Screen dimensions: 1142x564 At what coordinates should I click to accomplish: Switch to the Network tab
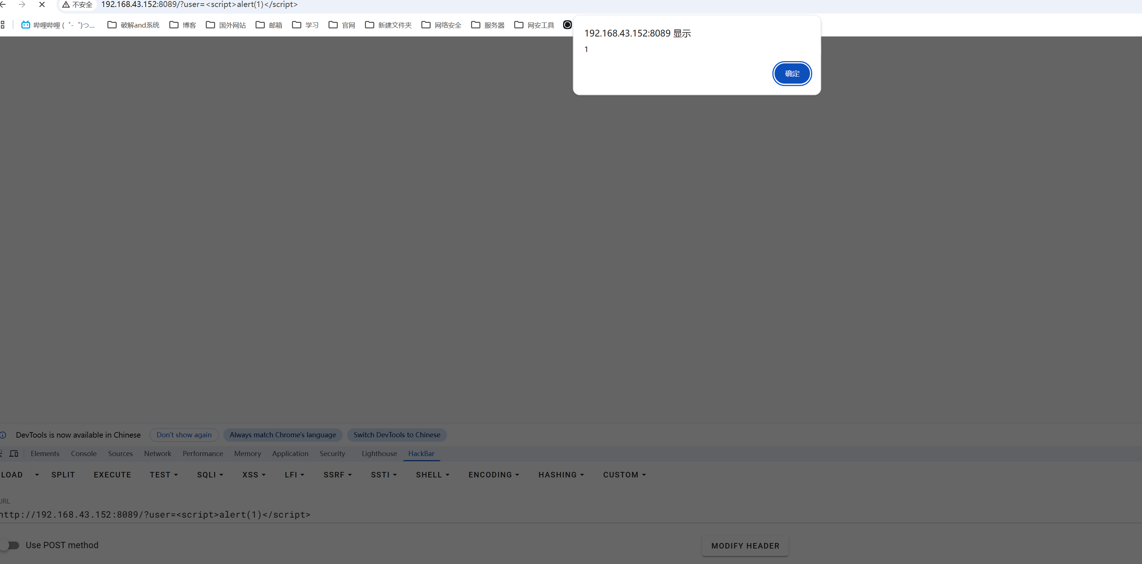(157, 453)
